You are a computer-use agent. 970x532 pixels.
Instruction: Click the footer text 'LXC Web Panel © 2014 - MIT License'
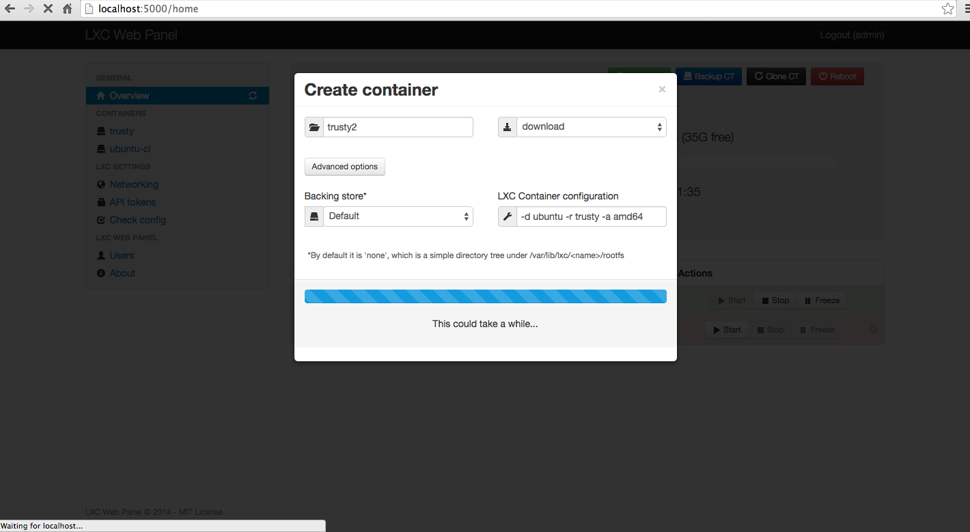[x=154, y=512]
